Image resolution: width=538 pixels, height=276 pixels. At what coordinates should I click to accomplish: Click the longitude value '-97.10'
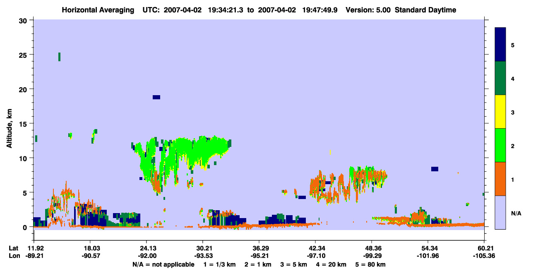[x=315, y=256]
